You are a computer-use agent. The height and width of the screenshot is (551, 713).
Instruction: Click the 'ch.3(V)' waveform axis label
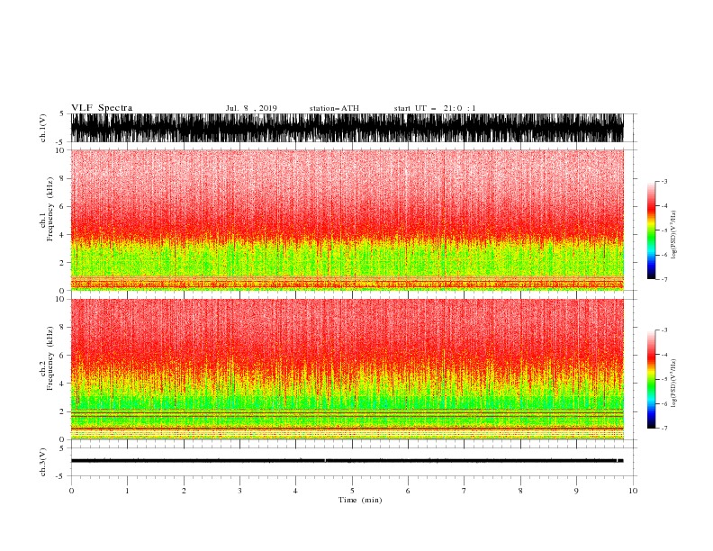[43, 462]
